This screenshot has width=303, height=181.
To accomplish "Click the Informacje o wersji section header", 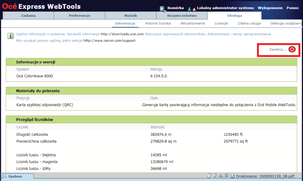I will (151, 62).
